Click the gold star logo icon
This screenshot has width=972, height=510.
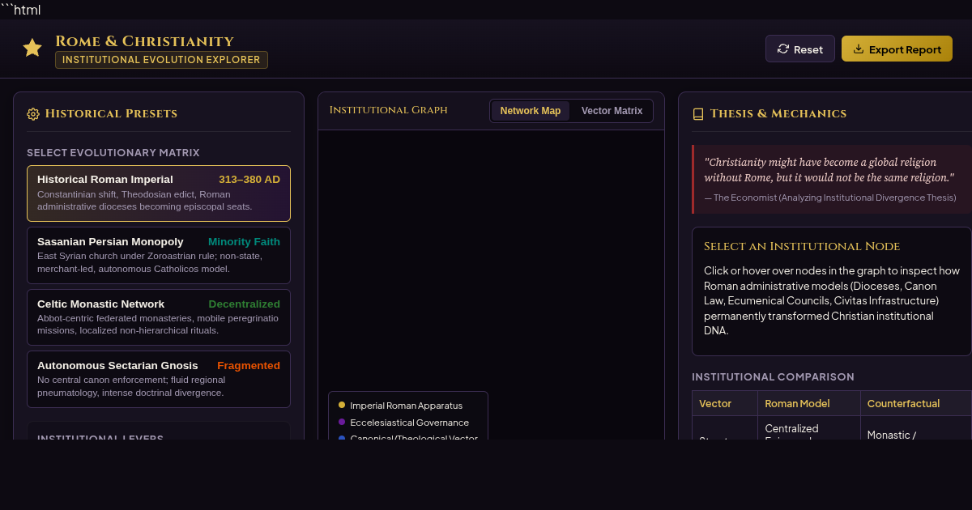[x=32, y=49]
